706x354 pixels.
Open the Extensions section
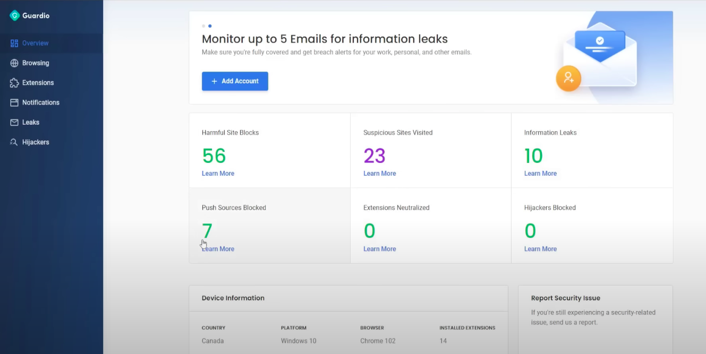pos(52,83)
